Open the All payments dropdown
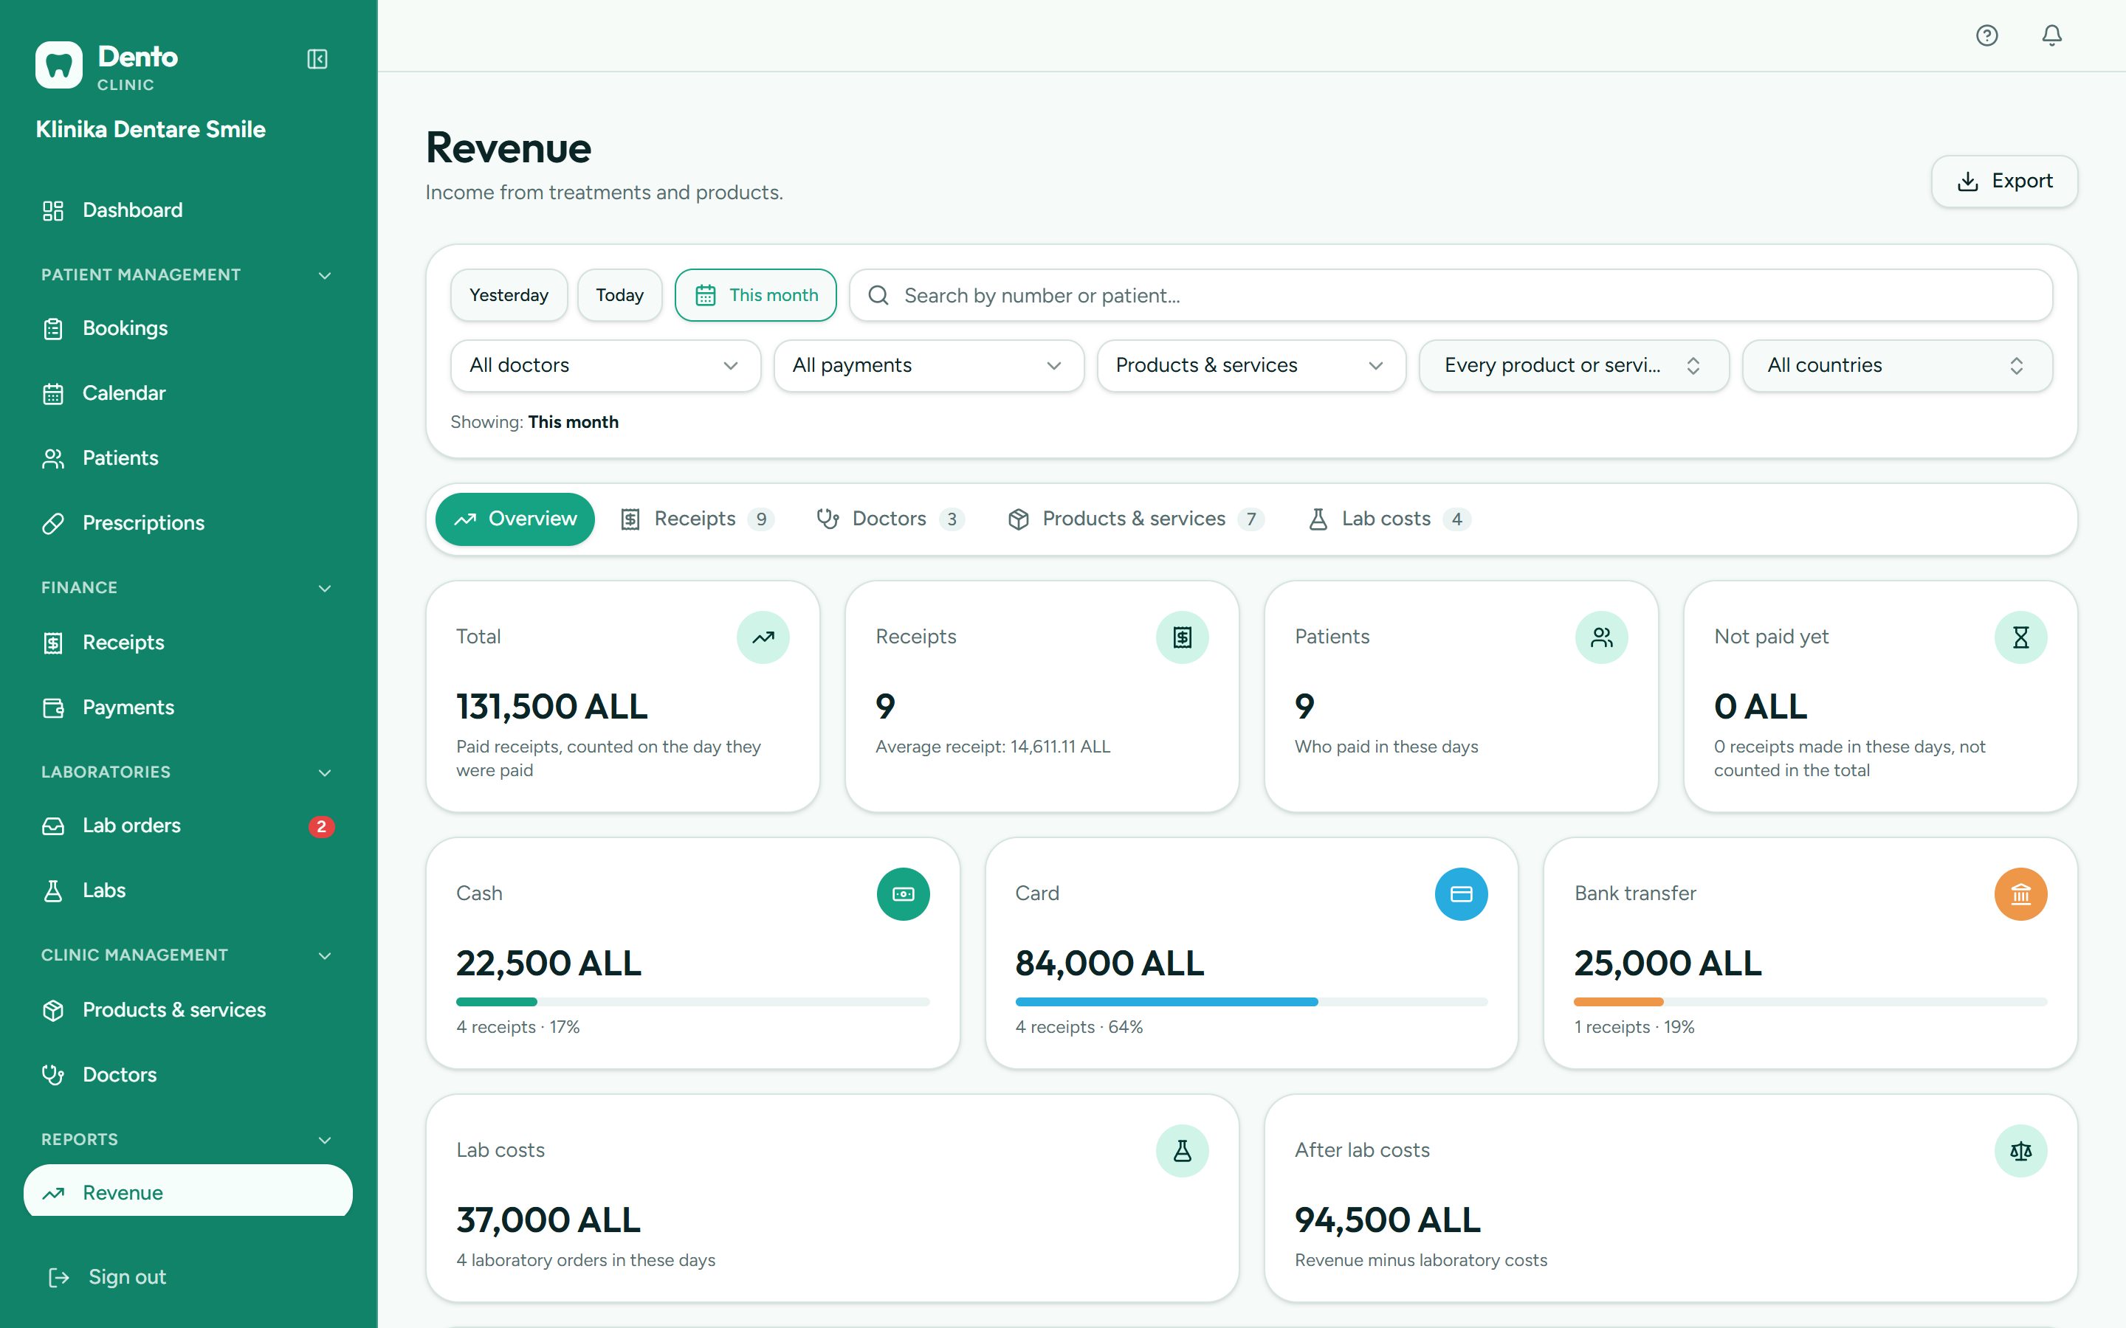 coord(928,365)
